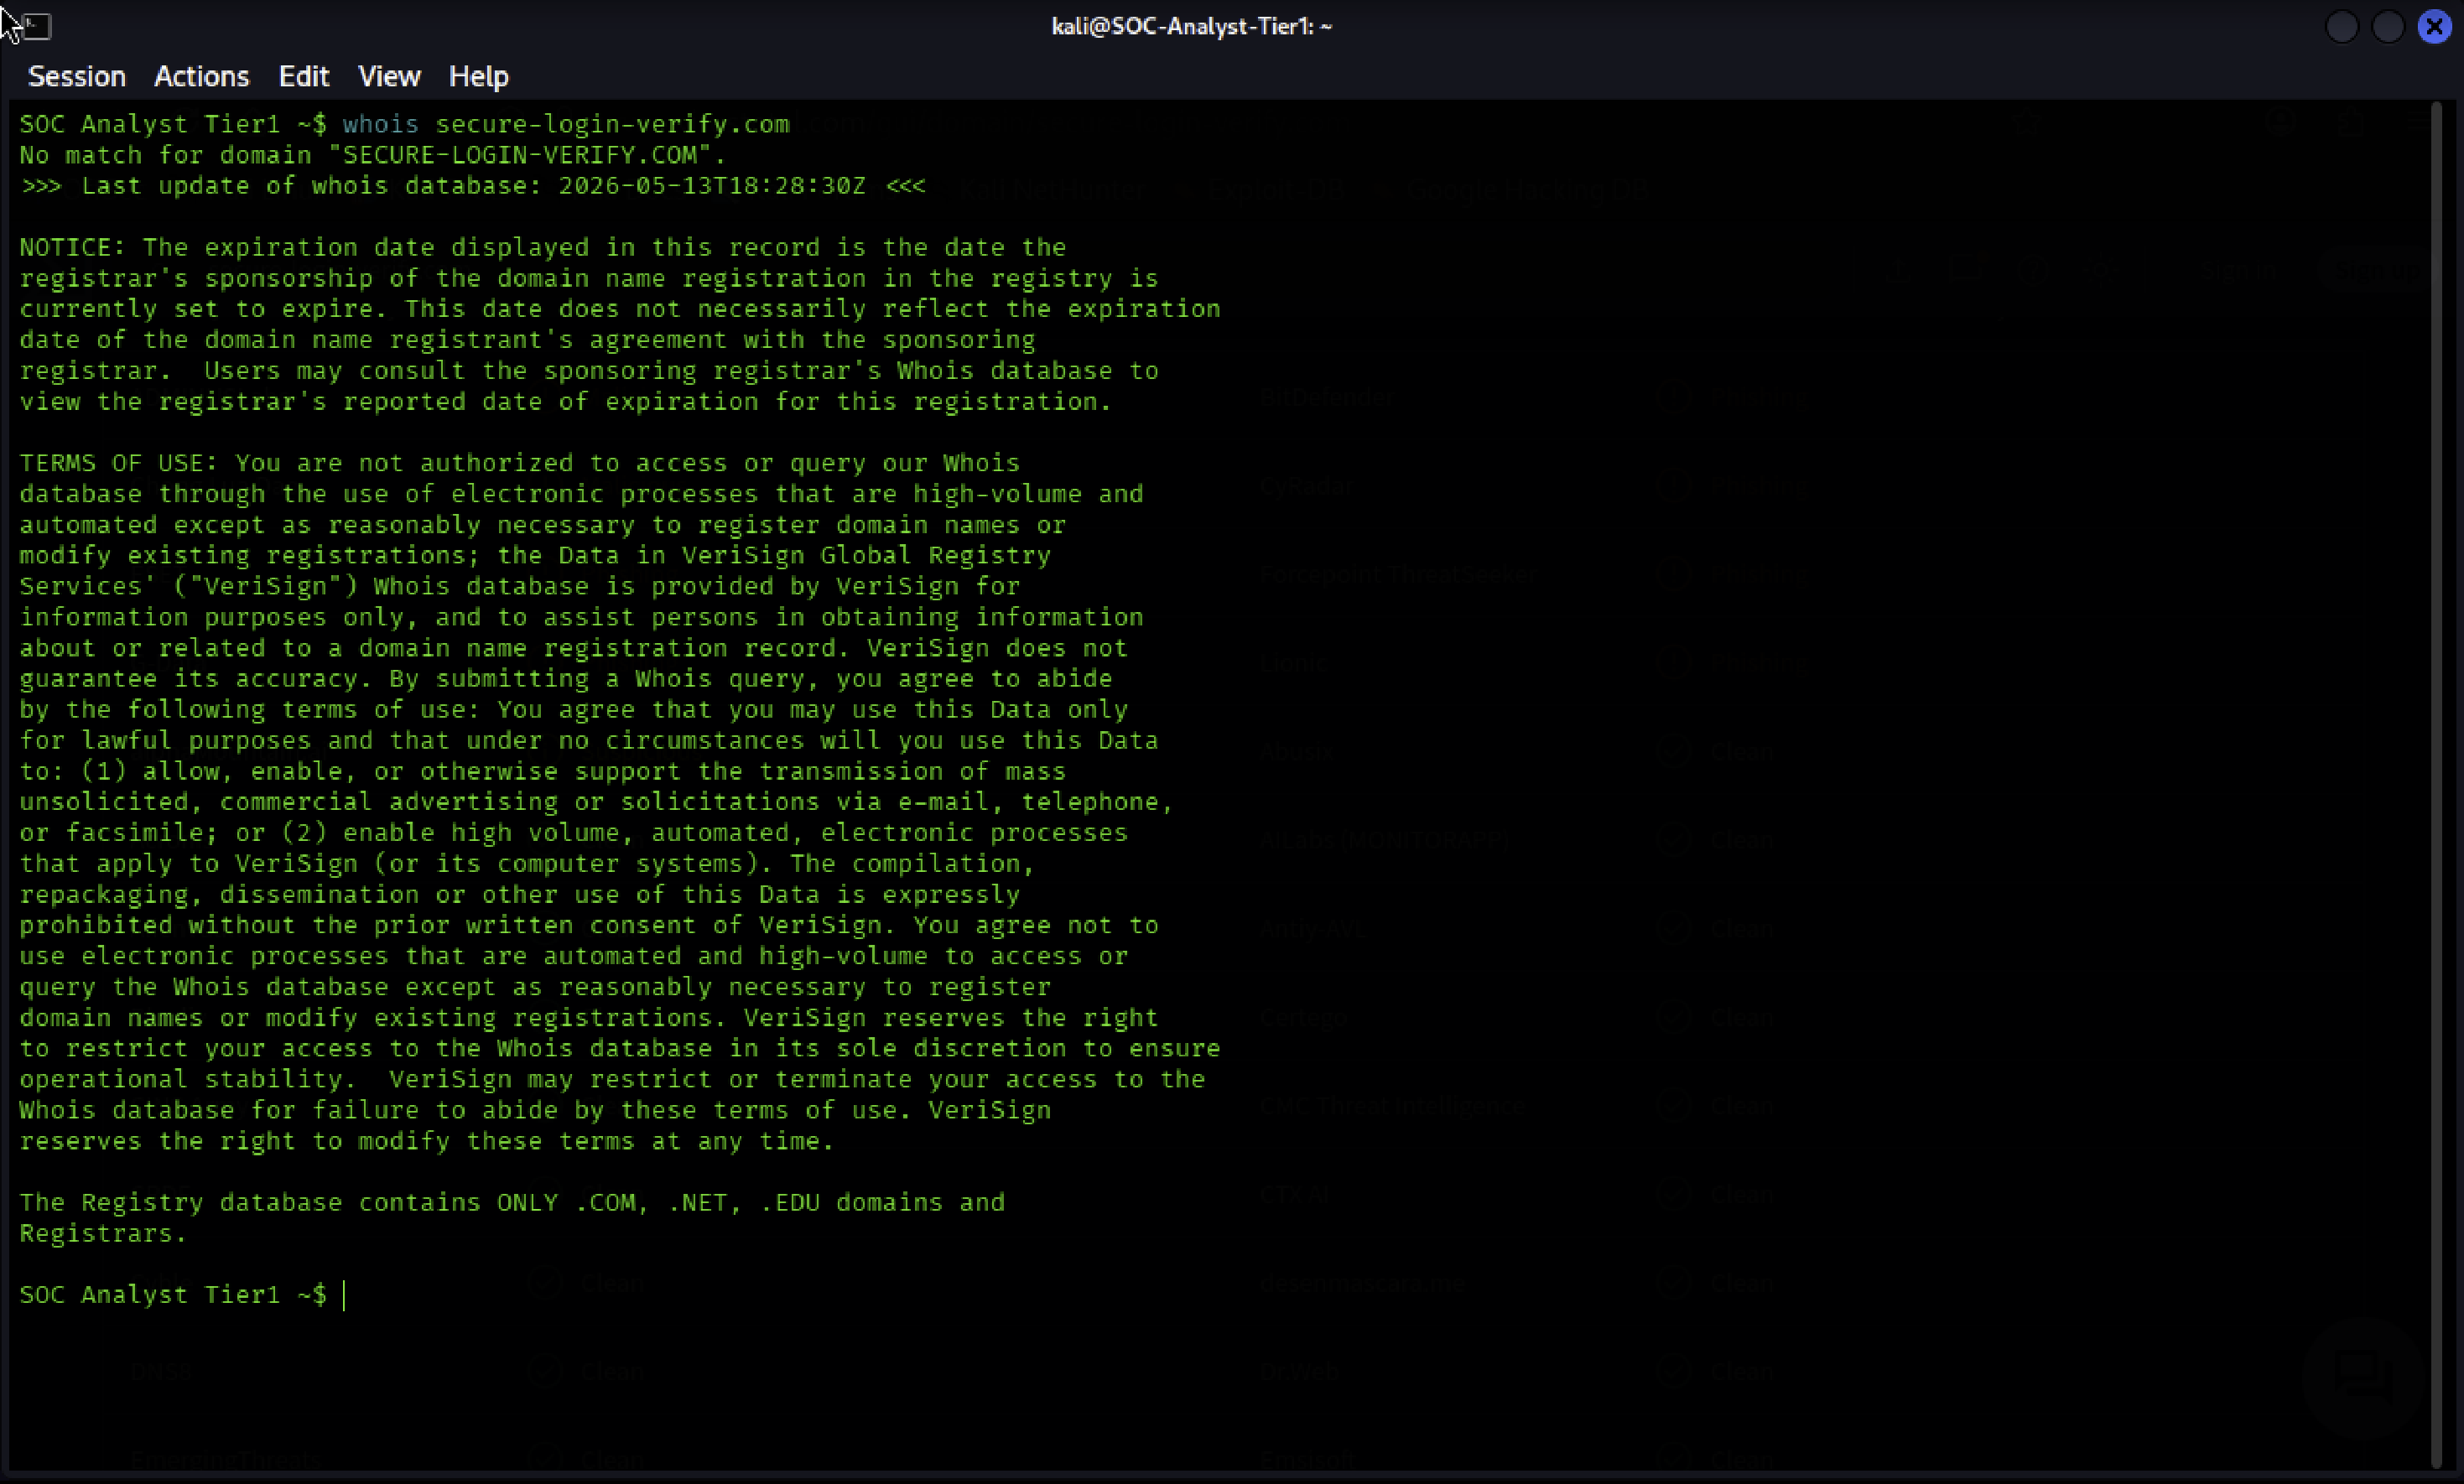Minimize the terminal window
Image resolution: width=2464 pixels, height=1484 pixels.
click(x=2342, y=26)
